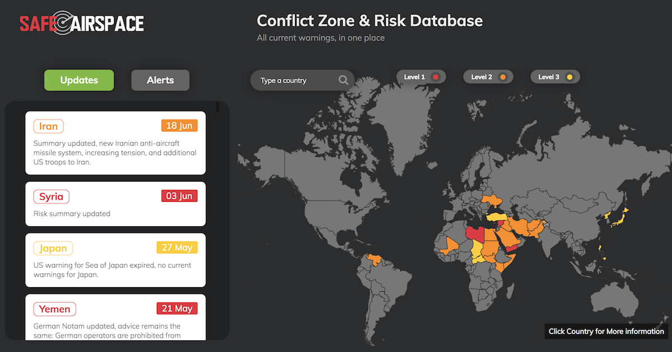Image resolution: width=672 pixels, height=352 pixels.
Task: Switch to the Updates tab
Action: tap(79, 80)
